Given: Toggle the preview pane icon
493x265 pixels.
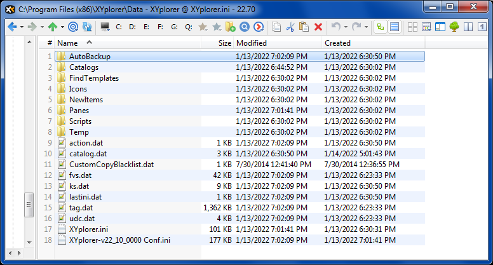Looking at the screenshot, I should [x=440, y=27].
